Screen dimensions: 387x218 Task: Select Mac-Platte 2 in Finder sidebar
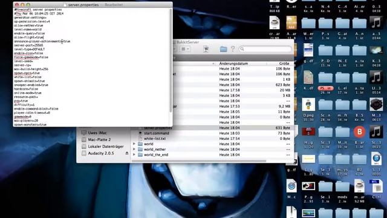click(99, 140)
